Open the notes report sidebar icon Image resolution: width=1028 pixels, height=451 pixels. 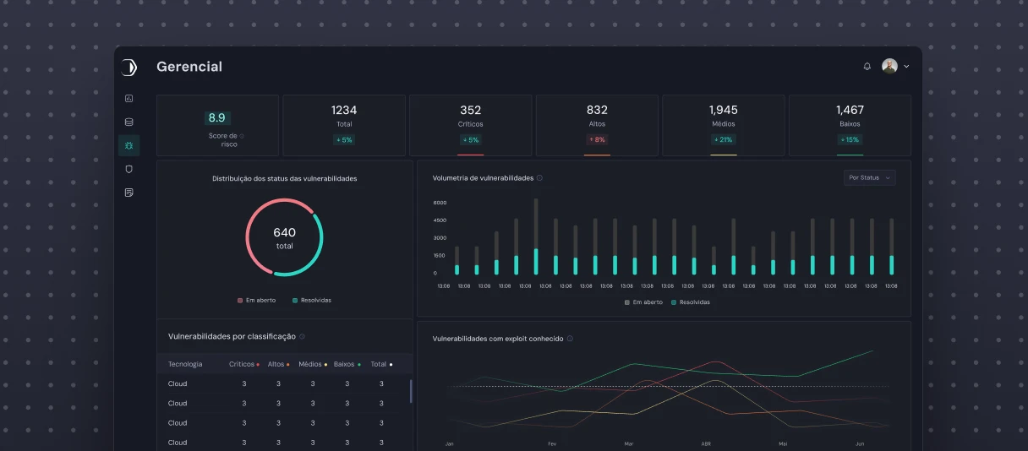click(128, 193)
